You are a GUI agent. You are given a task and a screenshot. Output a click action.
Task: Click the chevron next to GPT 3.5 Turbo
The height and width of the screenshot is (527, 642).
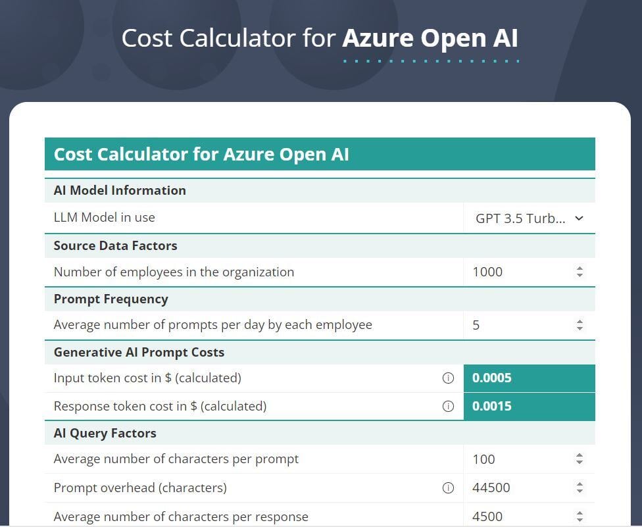point(578,218)
